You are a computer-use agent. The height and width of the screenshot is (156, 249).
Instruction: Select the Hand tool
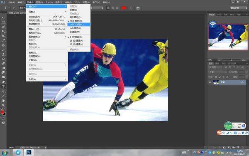[x=3, y=100]
